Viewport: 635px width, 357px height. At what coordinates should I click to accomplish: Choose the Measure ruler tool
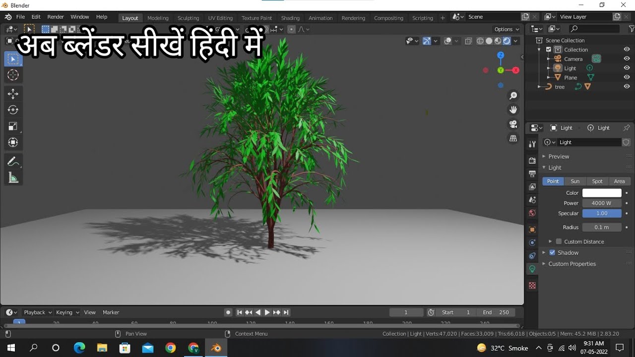pos(13,178)
